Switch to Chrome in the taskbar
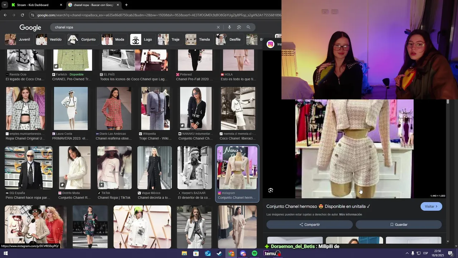This screenshot has height=258, width=458. [231, 253]
